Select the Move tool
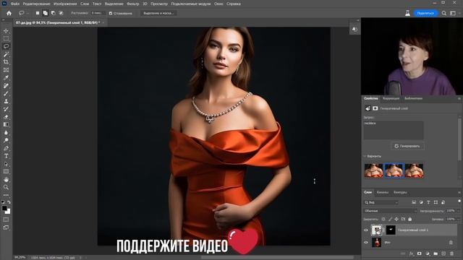This screenshot has width=463, height=260. pos(6,31)
